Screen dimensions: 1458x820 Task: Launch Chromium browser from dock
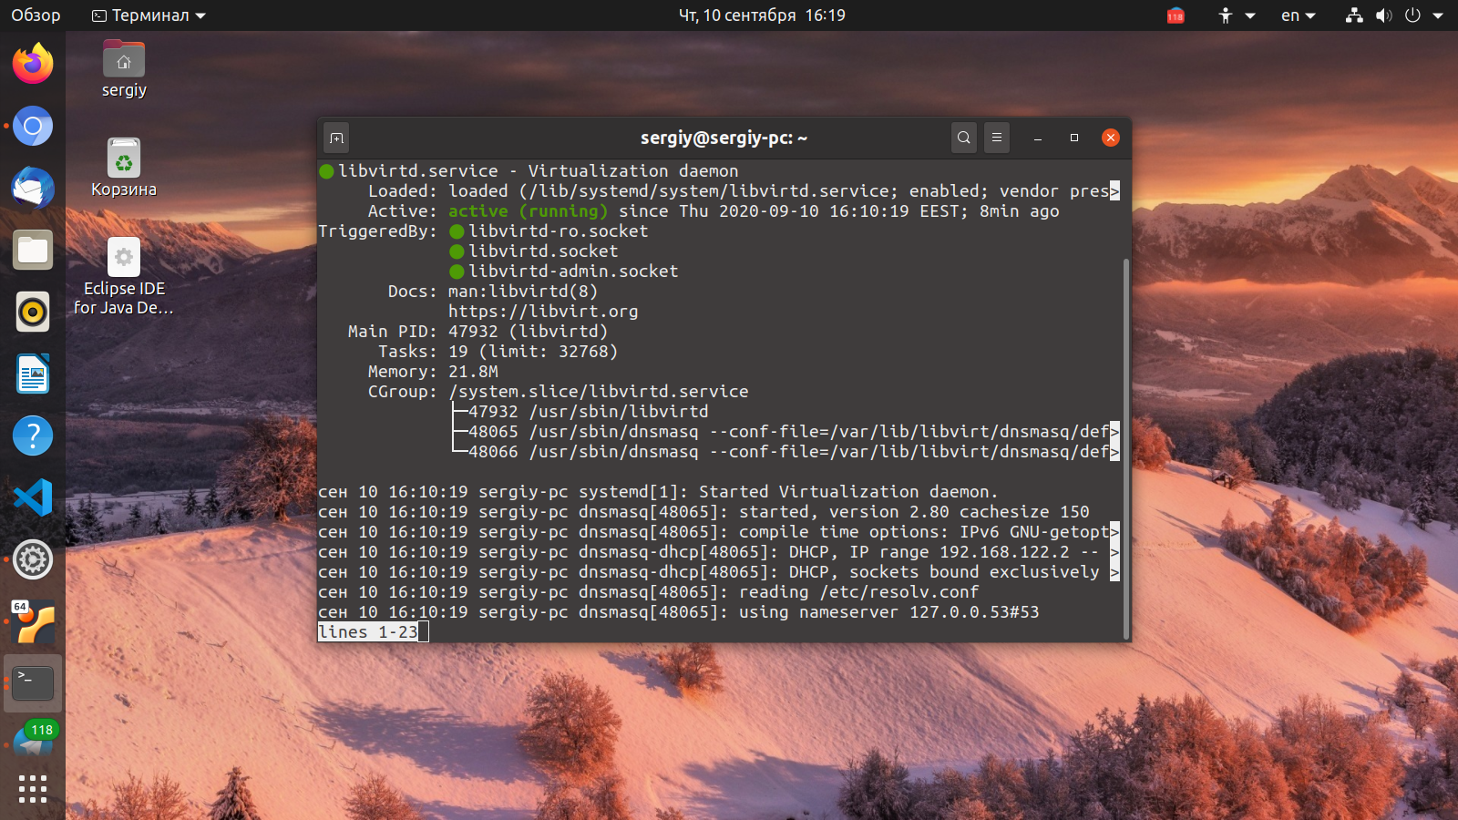pyautogui.click(x=33, y=126)
